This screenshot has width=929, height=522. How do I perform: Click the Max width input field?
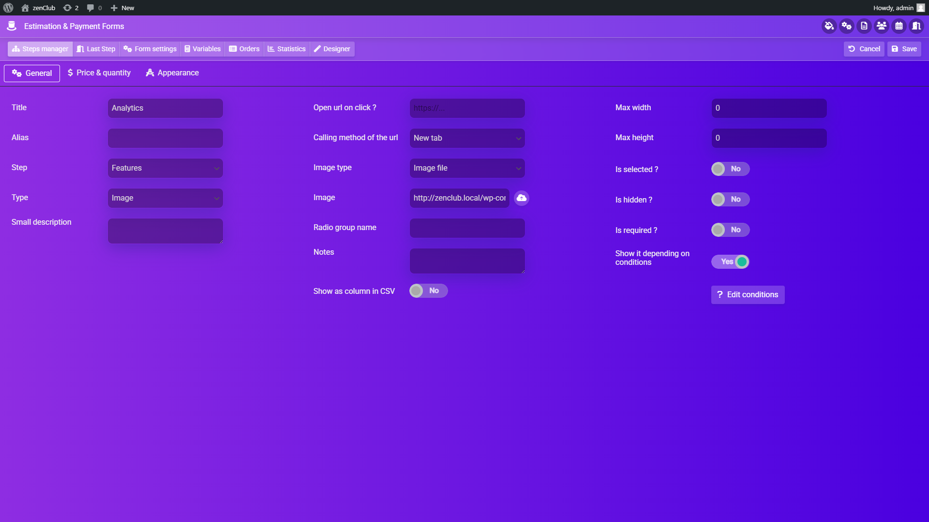tap(769, 108)
